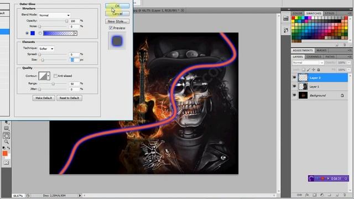
Task: Open the Technique dropdown set to Softer
Action: click(x=46, y=49)
